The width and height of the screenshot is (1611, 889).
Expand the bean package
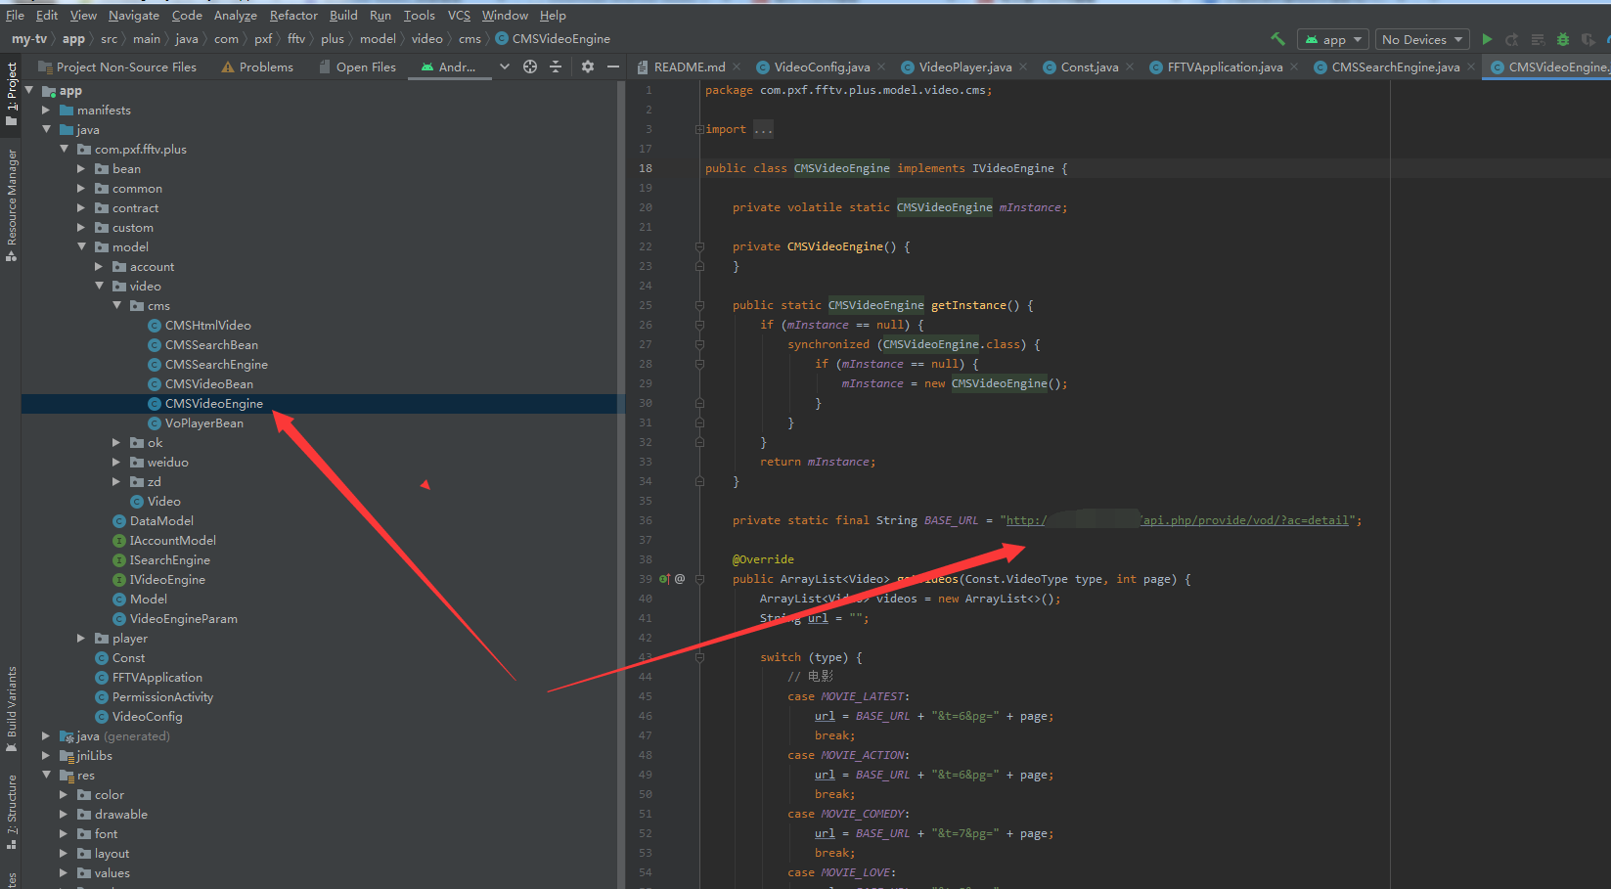(x=81, y=168)
